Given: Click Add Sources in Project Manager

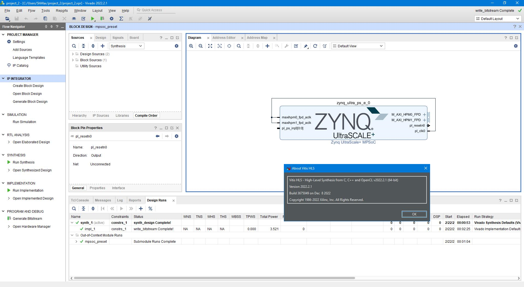Looking at the screenshot, I should (x=22, y=50).
